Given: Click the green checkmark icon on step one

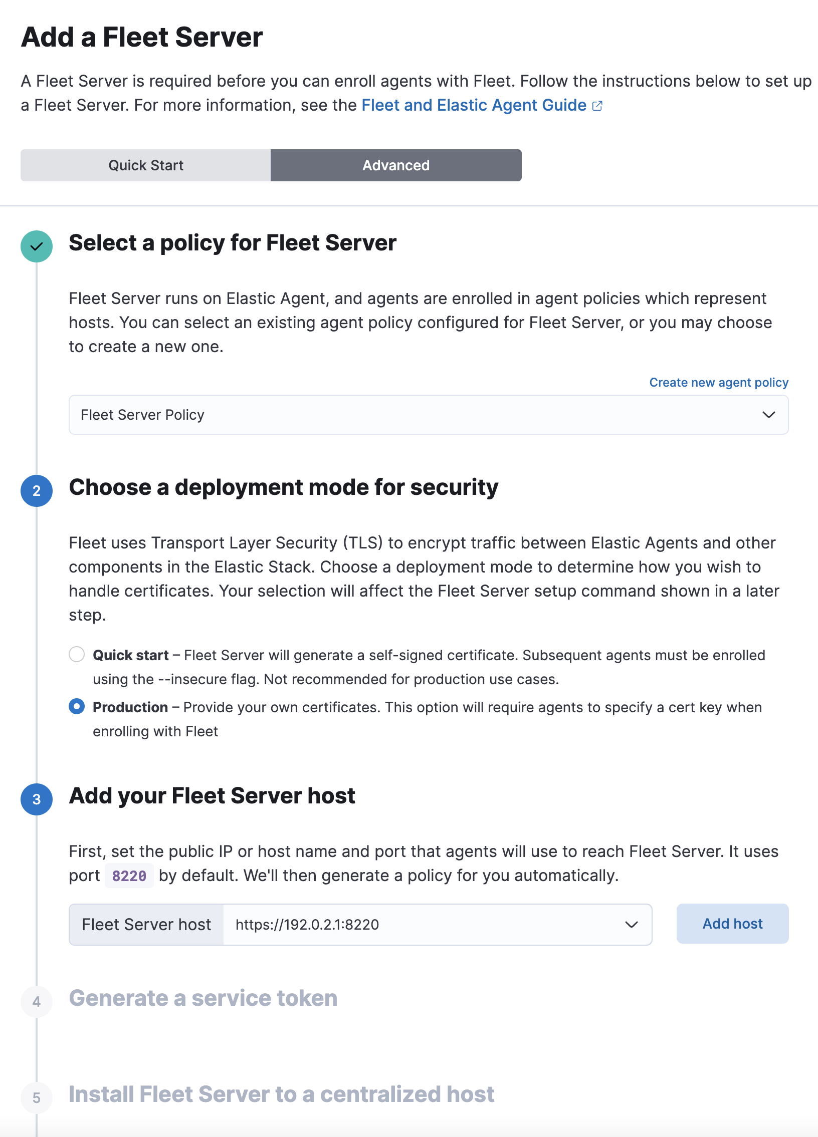Looking at the screenshot, I should [x=36, y=246].
